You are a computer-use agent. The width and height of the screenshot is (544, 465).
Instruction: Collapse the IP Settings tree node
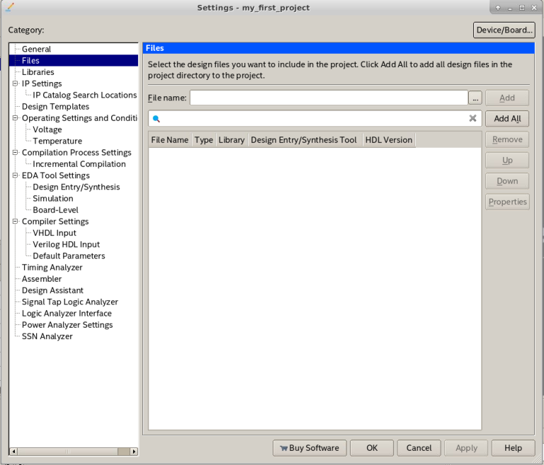point(15,84)
